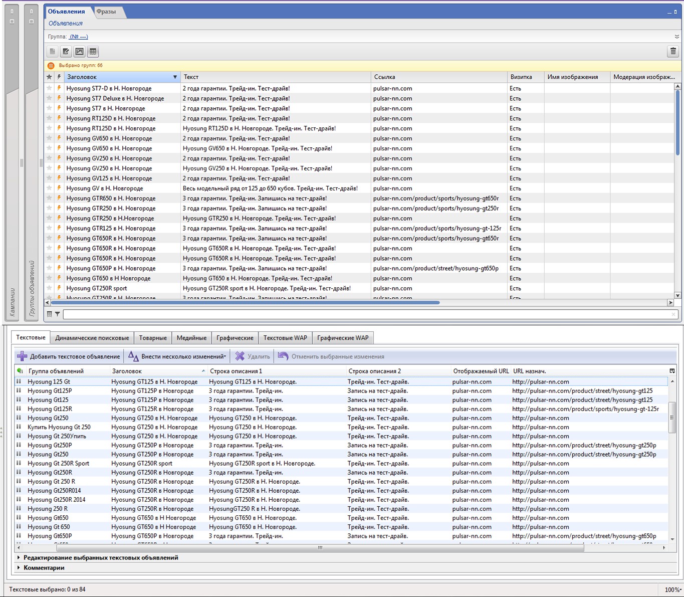This screenshot has height=597, width=684.
Task: Sort by the Строка описания 1 column header
Action: click(x=277, y=371)
